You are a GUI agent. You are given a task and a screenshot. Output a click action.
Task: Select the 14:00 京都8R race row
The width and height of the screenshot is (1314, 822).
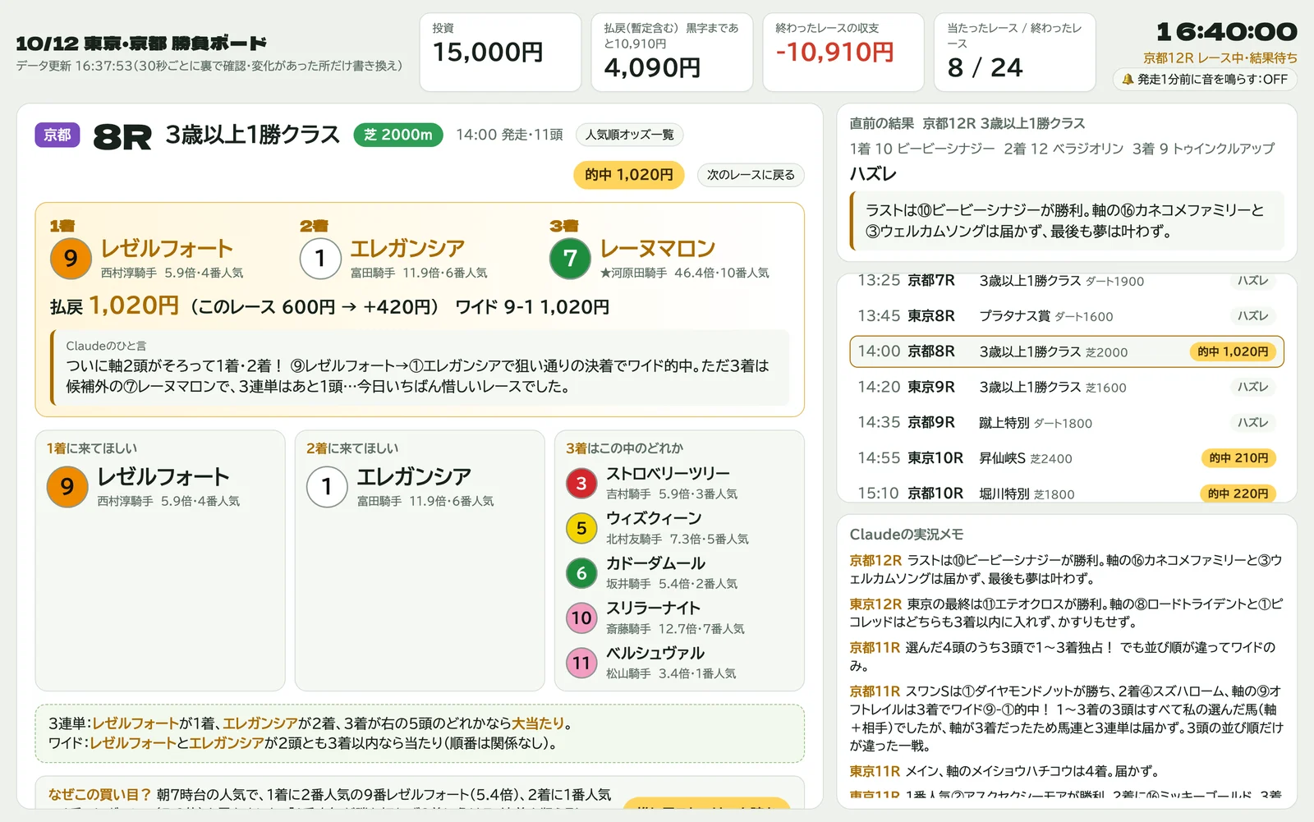tap(1066, 351)
